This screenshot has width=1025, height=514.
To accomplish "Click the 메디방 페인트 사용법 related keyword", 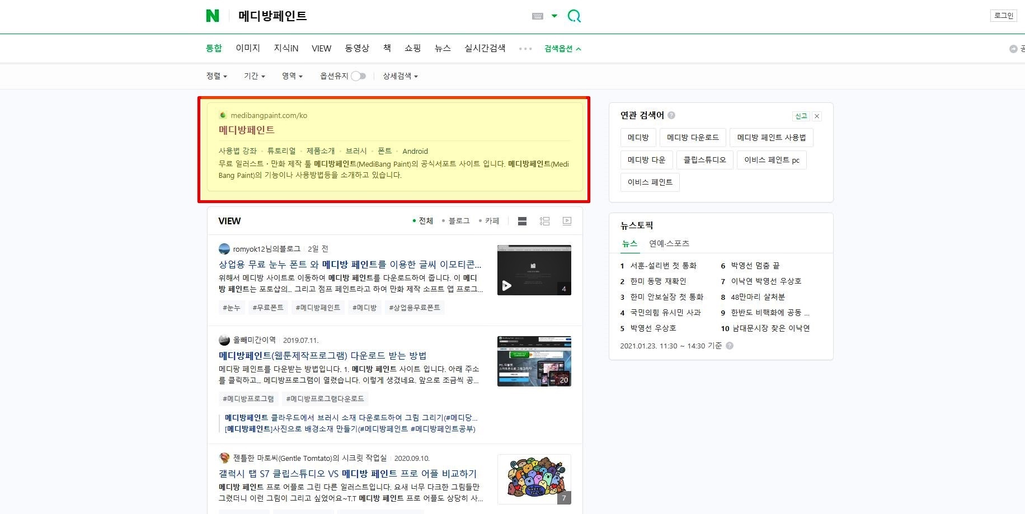I will [772, 138].
